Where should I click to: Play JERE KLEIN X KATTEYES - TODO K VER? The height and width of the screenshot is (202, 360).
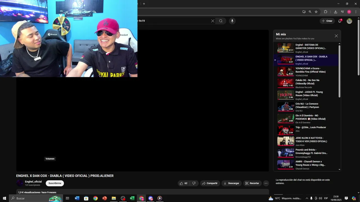click(x=306, y=141)
